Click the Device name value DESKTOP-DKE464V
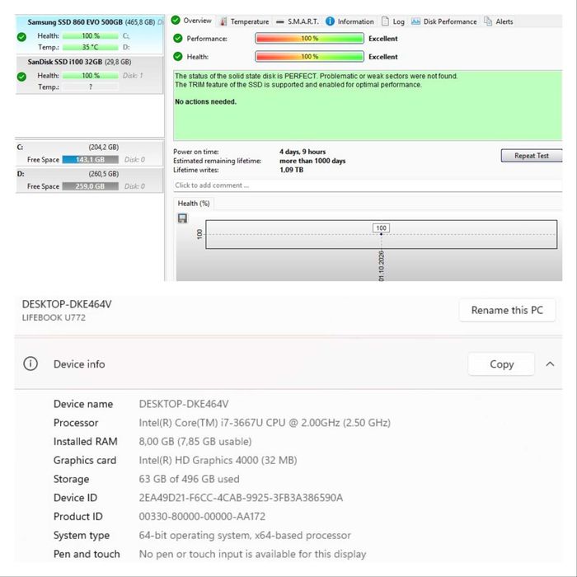577x577 pixels. coord(184,404)
